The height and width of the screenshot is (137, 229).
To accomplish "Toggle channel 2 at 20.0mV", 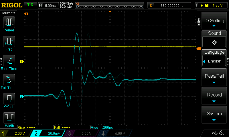I will click(48, 133).
